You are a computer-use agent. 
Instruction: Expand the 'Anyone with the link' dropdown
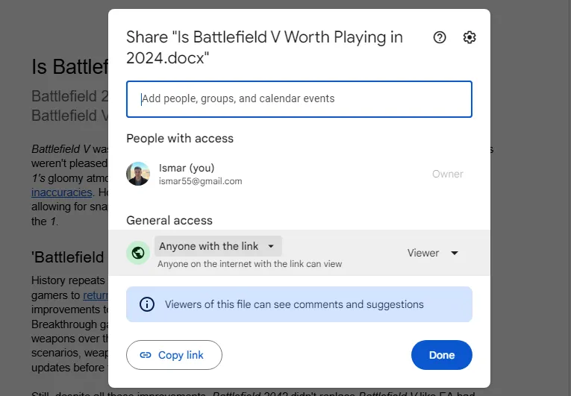coord(218,246)
